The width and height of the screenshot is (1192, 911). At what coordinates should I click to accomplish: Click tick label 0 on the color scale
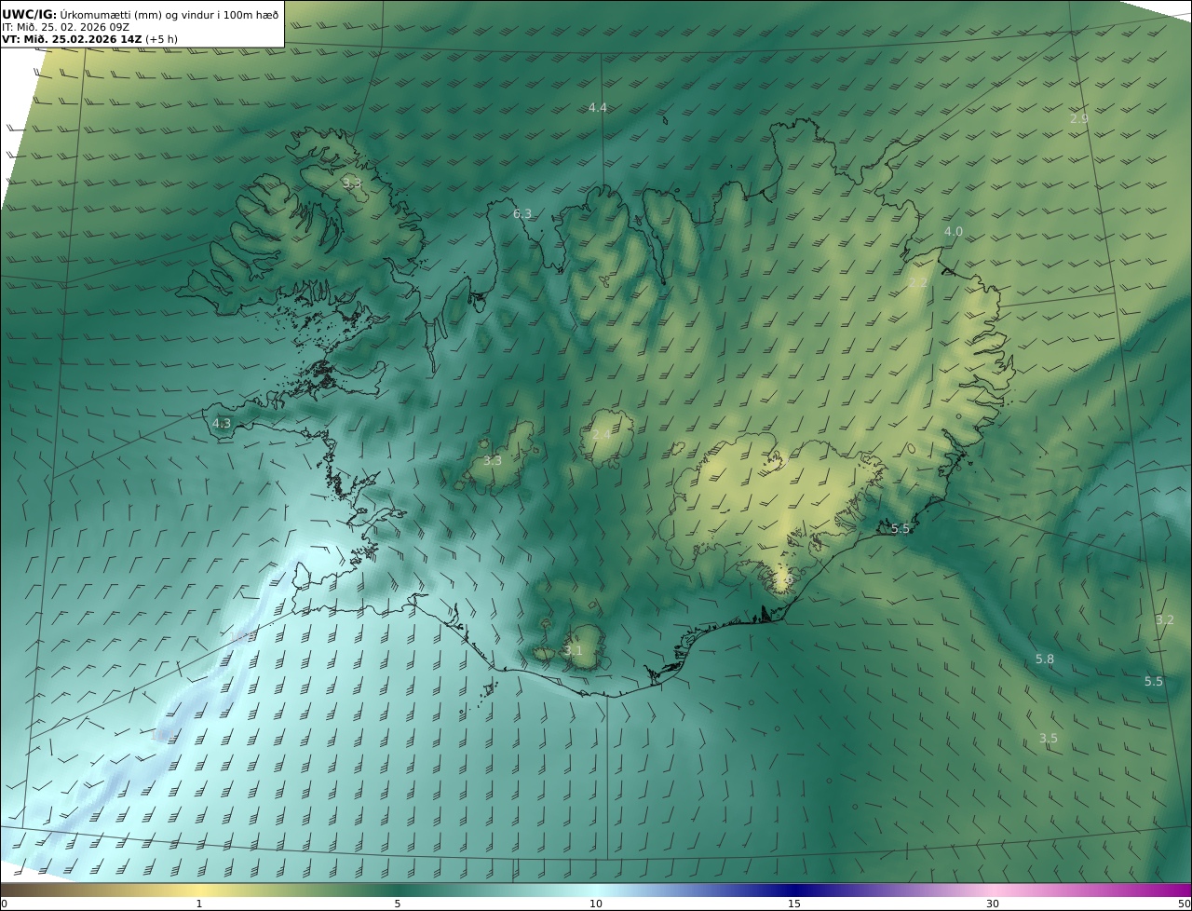point(4,904)
